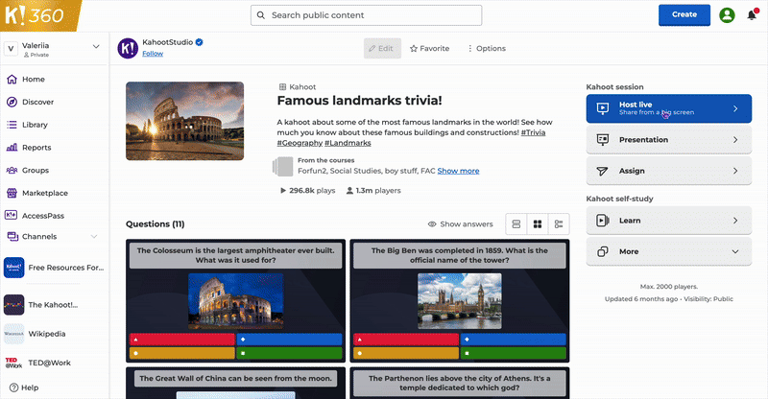768x399 pixels.
Task: Click the notifications bell icon
Action: (x=751, y=15)
